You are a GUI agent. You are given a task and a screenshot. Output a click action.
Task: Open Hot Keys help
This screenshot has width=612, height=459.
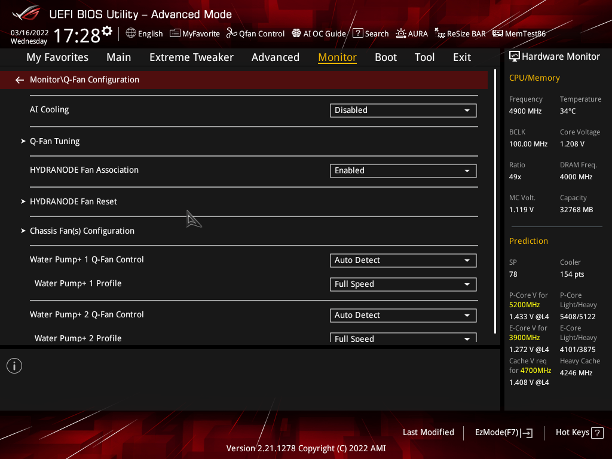[579, 433]
